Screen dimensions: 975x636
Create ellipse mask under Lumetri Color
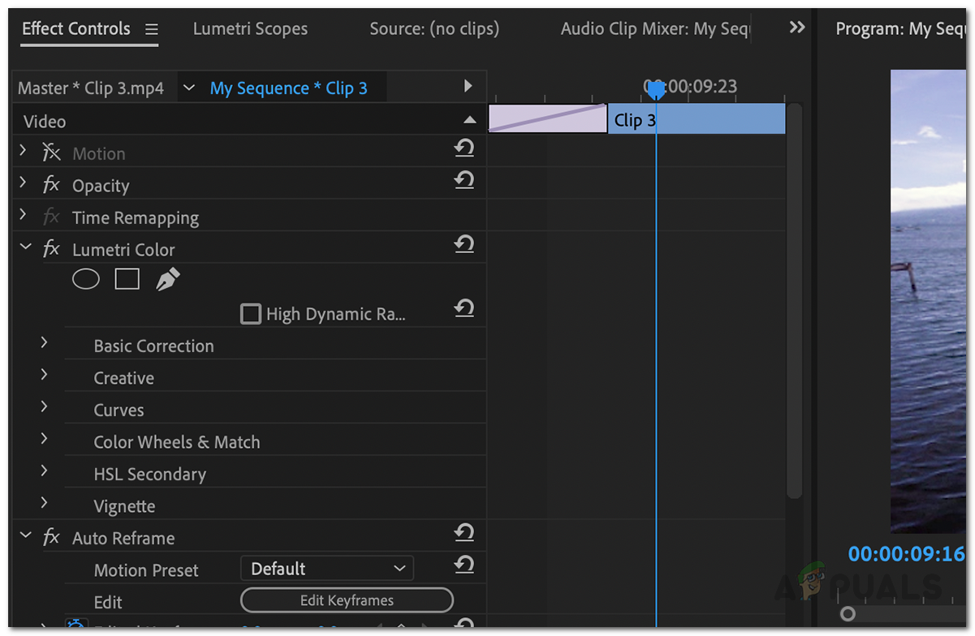[x=86, y=280]
